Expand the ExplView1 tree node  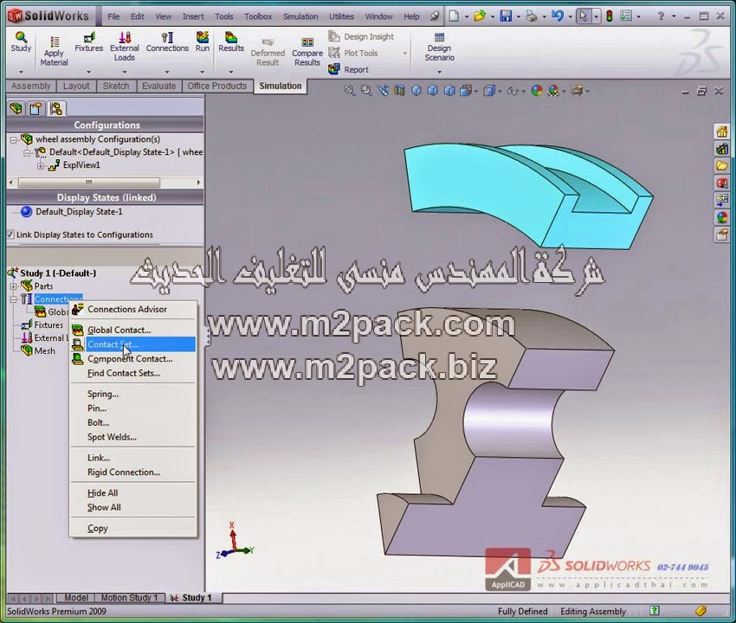(41, 165)
